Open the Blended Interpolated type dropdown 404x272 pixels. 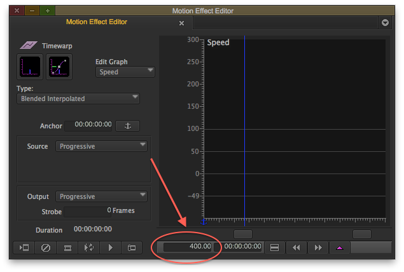tap(78, 99)
